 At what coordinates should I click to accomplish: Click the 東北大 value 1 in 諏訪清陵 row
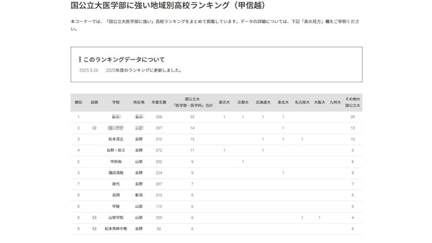[283, 173]
